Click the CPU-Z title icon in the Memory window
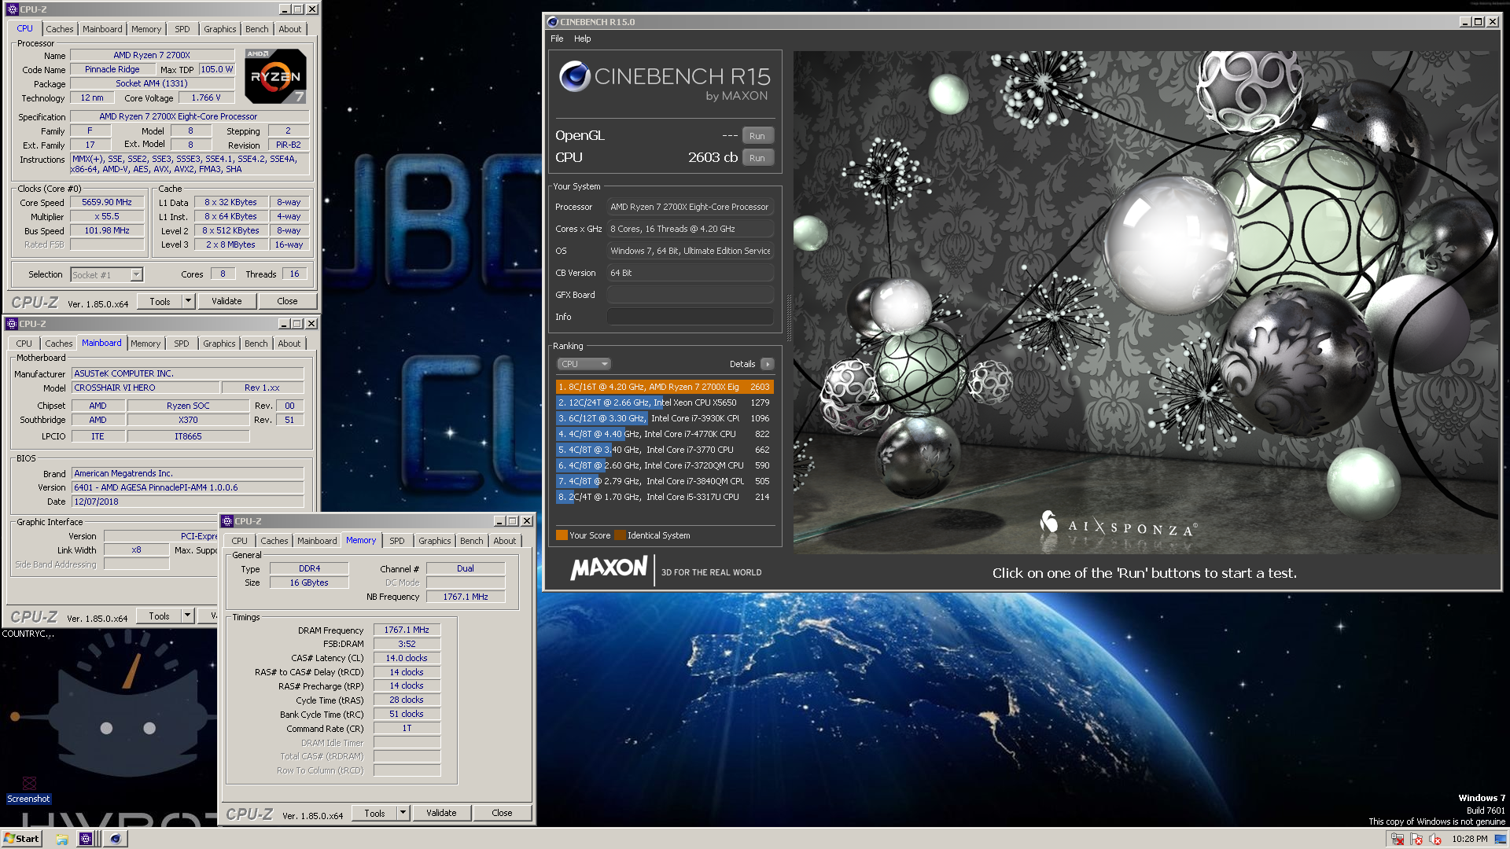Screen dimensions: 1510x849 pyautogui.click(x=227, y=521)
